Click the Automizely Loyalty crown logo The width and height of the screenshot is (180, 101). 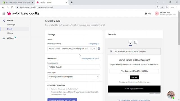[9, 13]
